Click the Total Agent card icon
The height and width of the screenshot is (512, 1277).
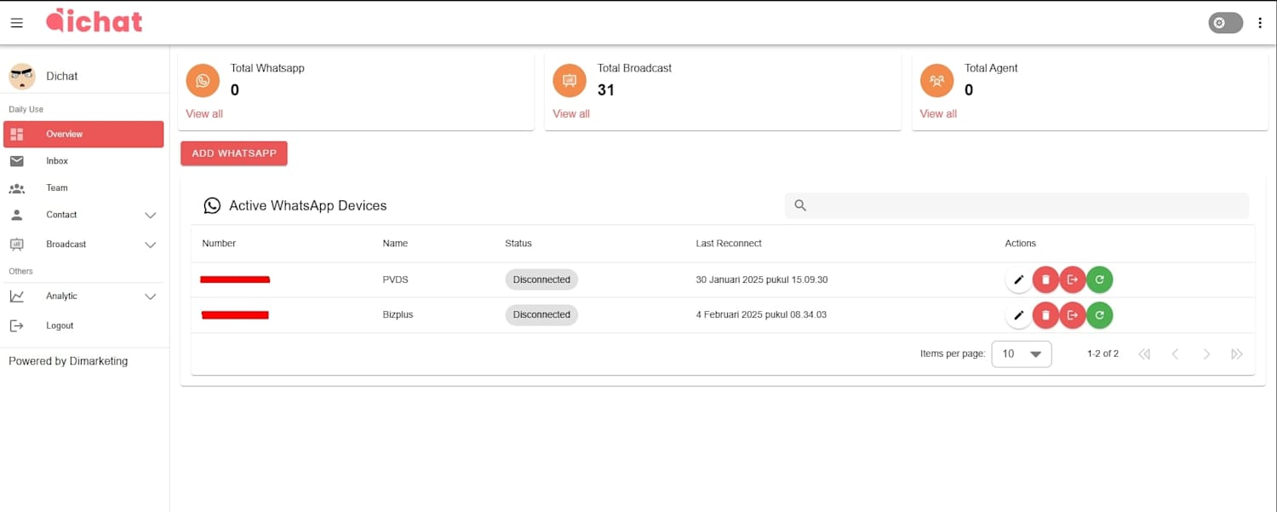(936, 81)
